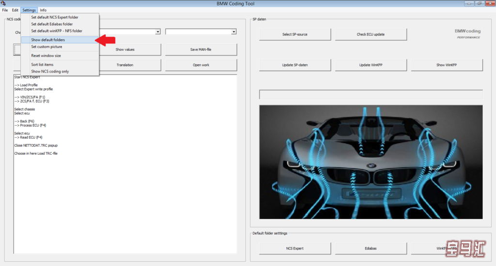Viewport: 496px width, 266px height.
Task: Click the Open work button
Action: (201, 65)
